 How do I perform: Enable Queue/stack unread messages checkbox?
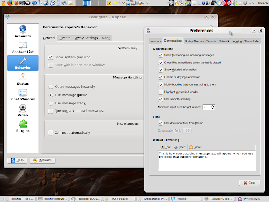[50, 111]
